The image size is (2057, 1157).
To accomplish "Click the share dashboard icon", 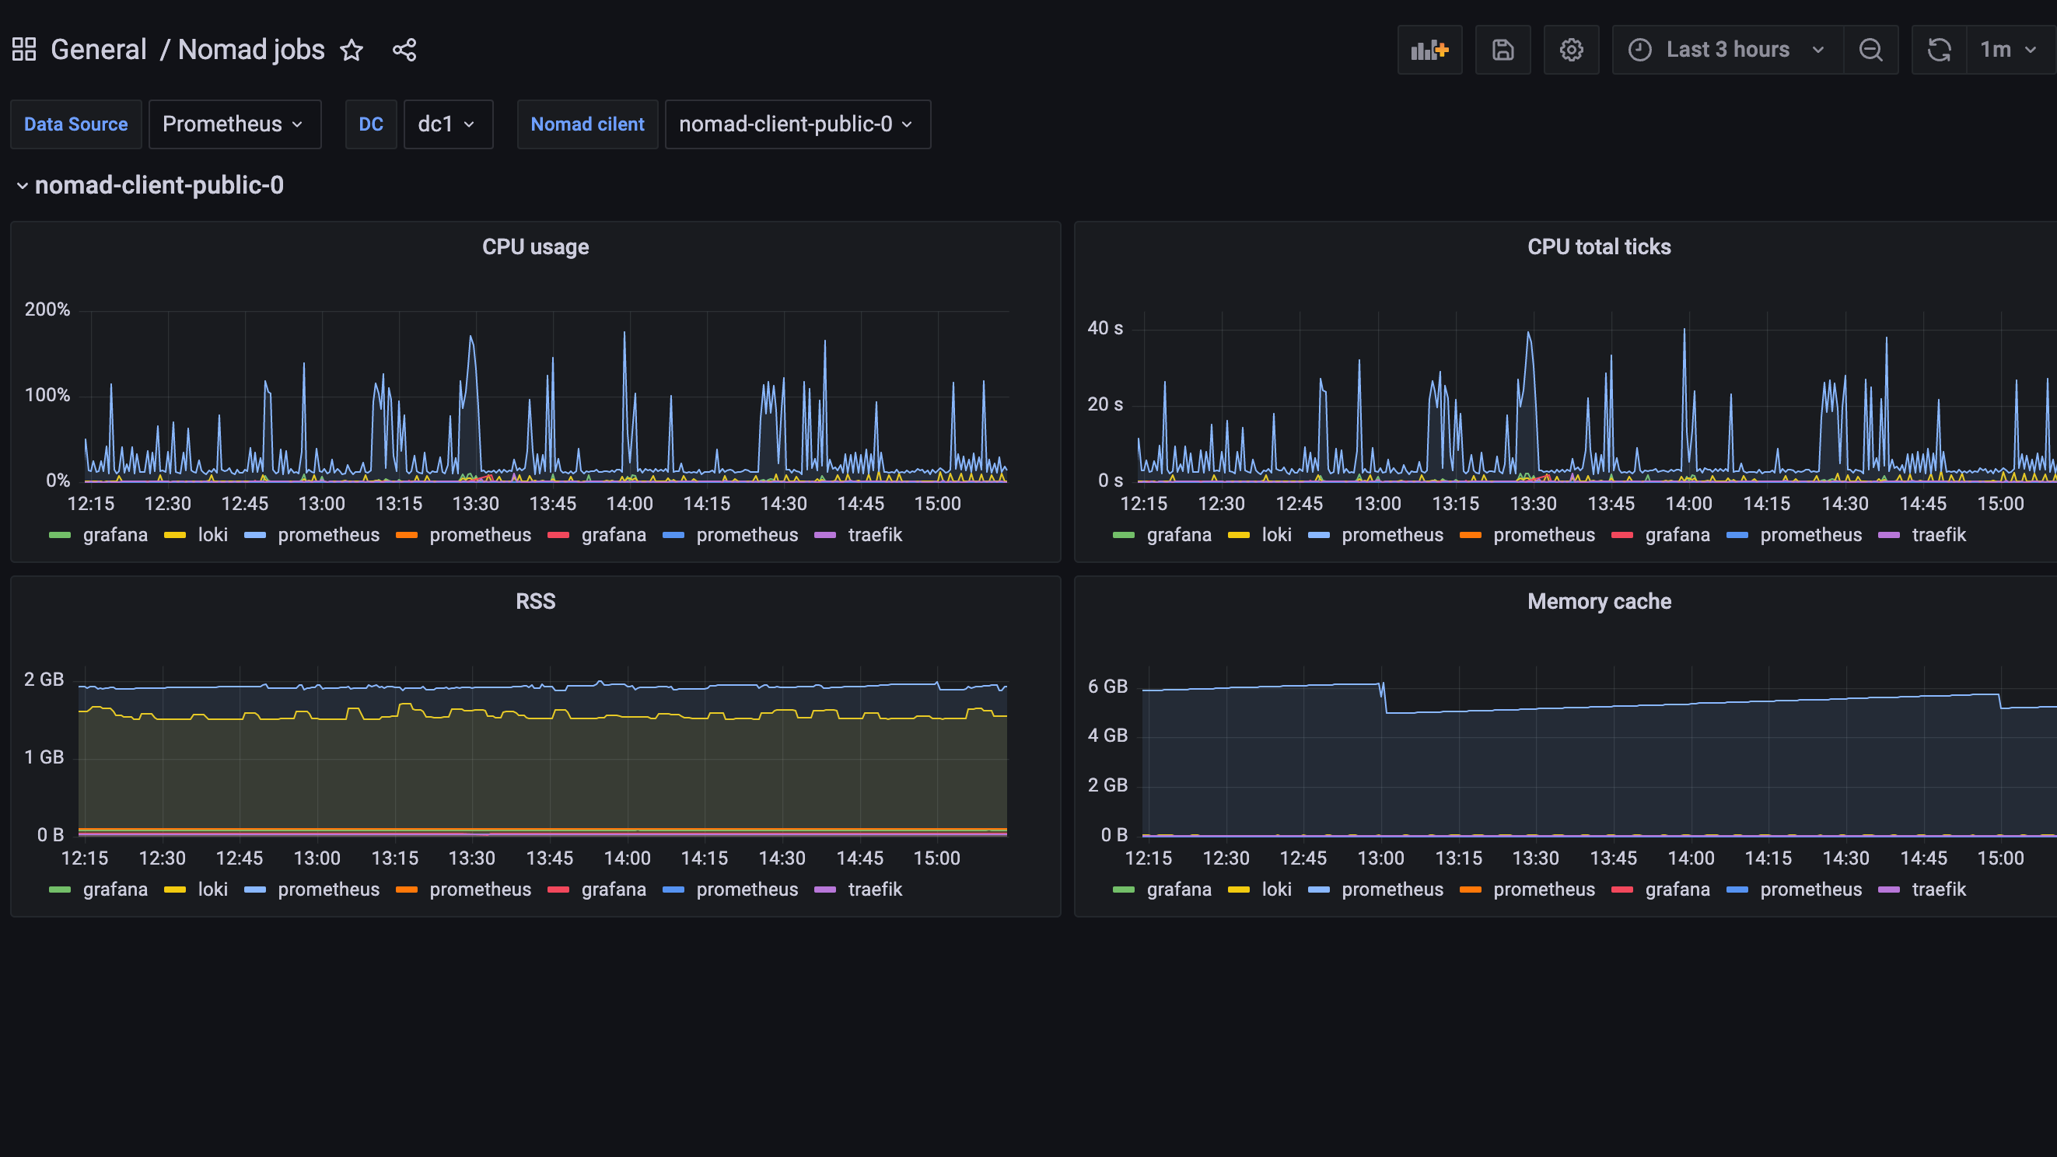I will click(x=404, y=51).
